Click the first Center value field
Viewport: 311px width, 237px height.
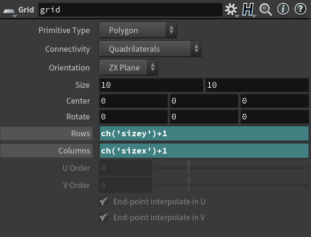(x=133, y=101)
